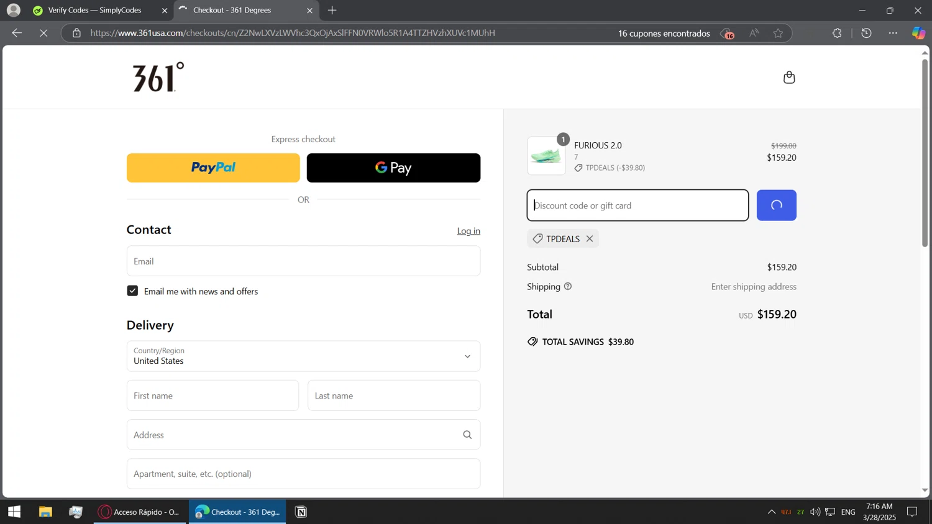The width and height of the screenshot is (932, 524).
Task: View site information lock icon
Action: coord(76,33)
